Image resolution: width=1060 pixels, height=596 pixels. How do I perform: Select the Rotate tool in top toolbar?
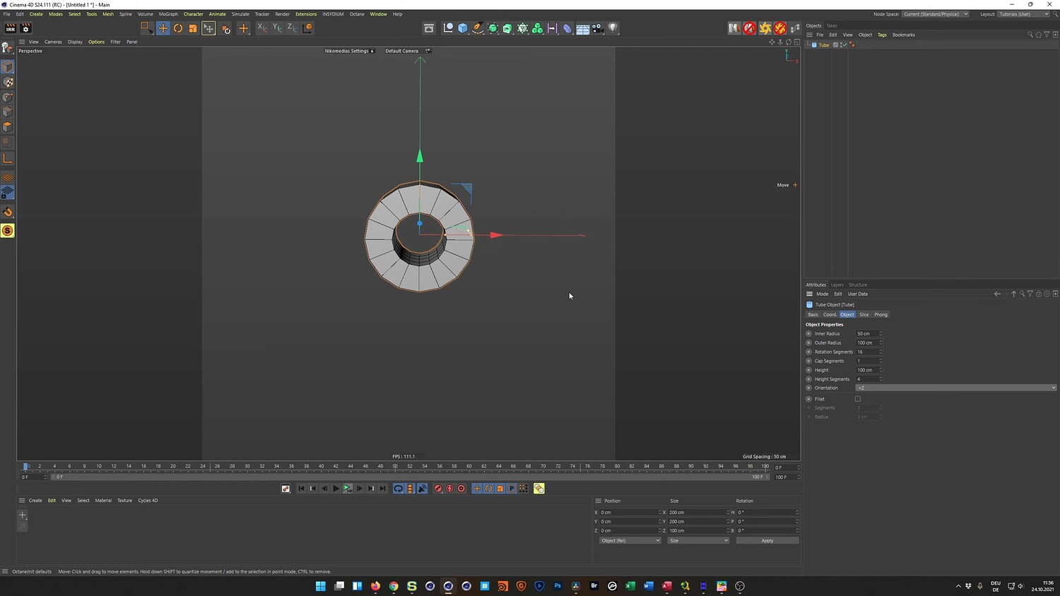(x=178, y=28)
